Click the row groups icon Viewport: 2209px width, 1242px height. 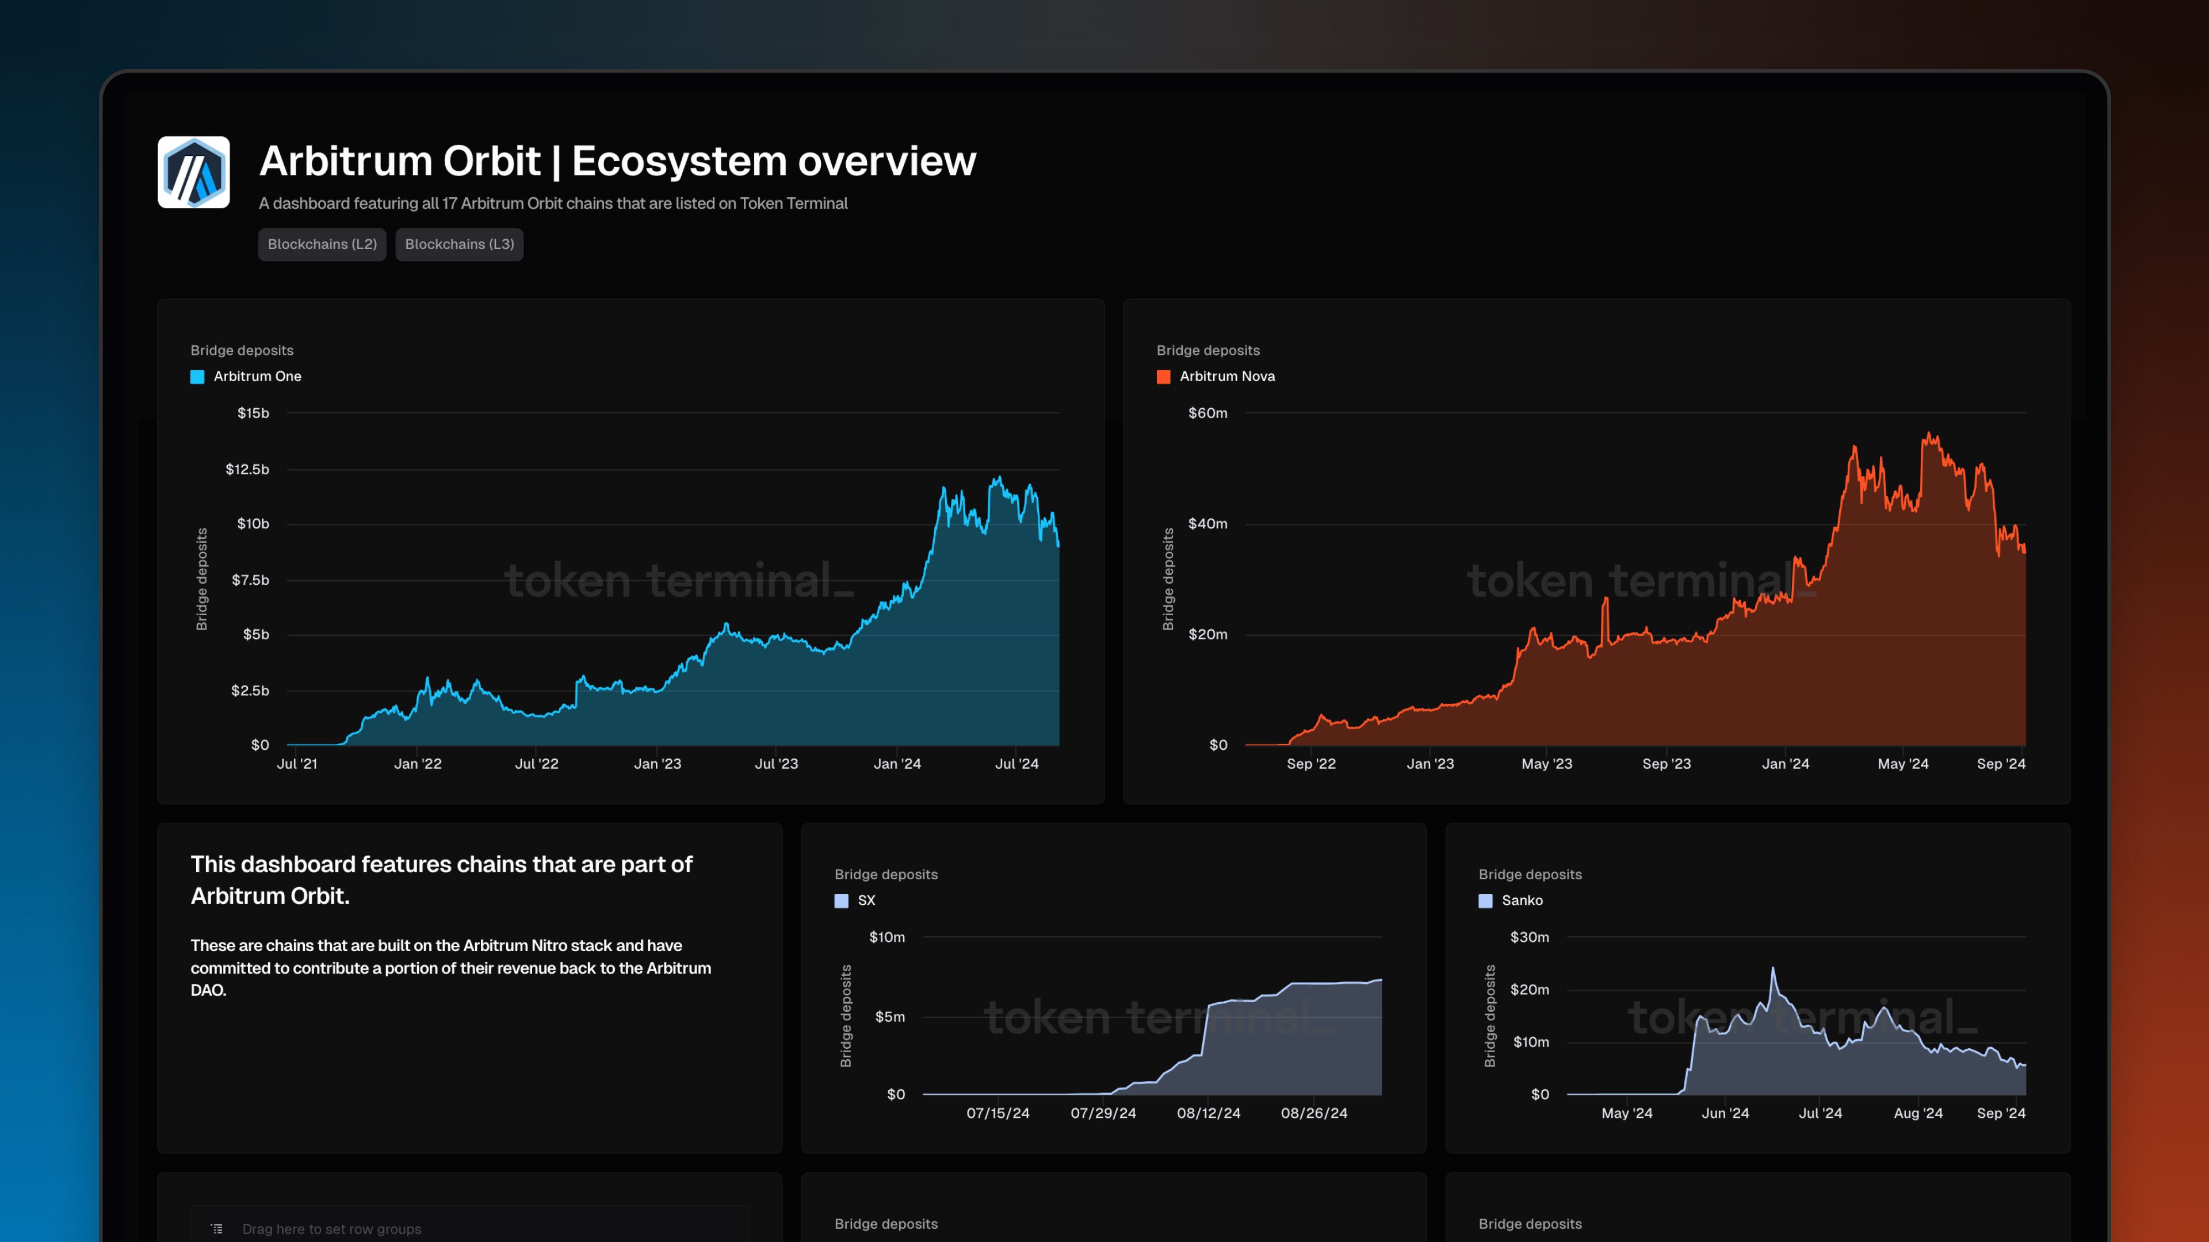coord(217,1228)
